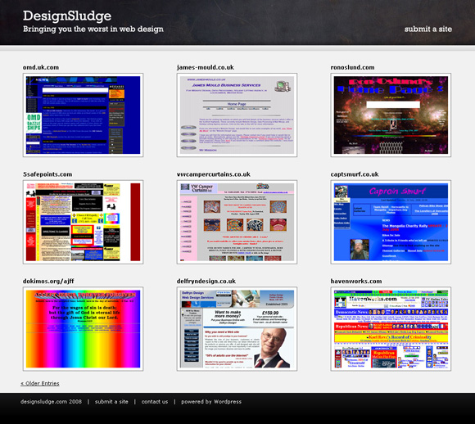Open the delfryndesign.co.uk title link

(206, 281)
